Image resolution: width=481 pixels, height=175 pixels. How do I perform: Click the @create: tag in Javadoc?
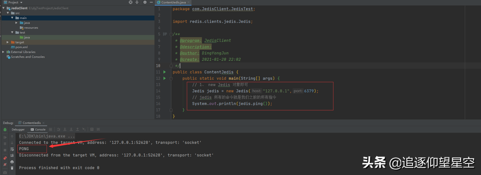pos(189,59)
